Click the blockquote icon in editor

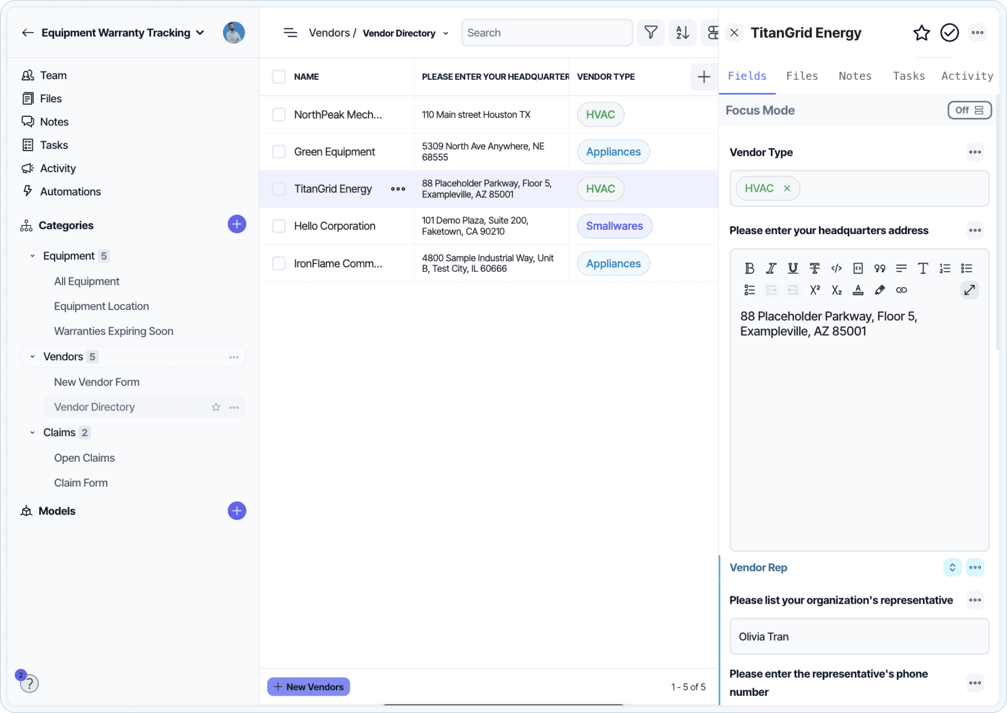[879, 268]
